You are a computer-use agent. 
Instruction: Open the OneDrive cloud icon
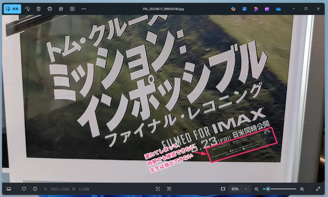(278, 9)
